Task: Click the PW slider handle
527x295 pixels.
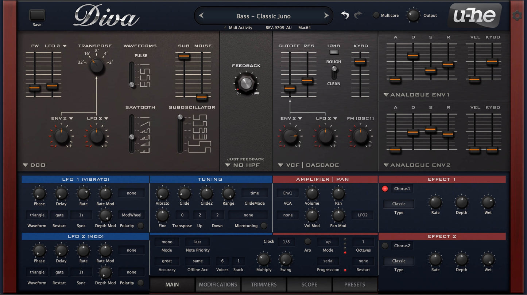Action: [35, 88]
